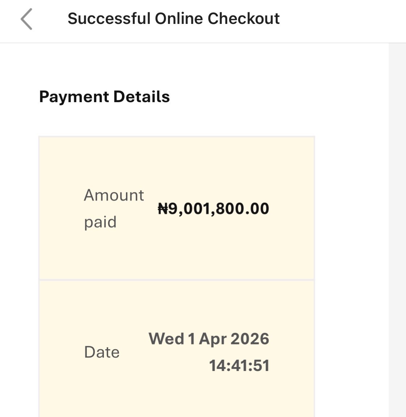Tap the '2026' year in the date
This screenshot has width=406, height=417.
coord(250,339)
